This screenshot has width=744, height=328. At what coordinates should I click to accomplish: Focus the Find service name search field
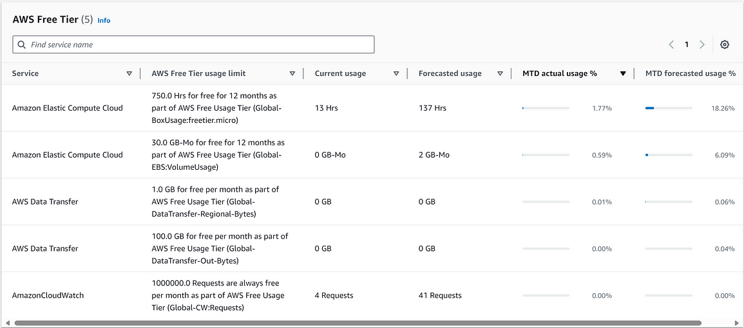coord(194,44)
